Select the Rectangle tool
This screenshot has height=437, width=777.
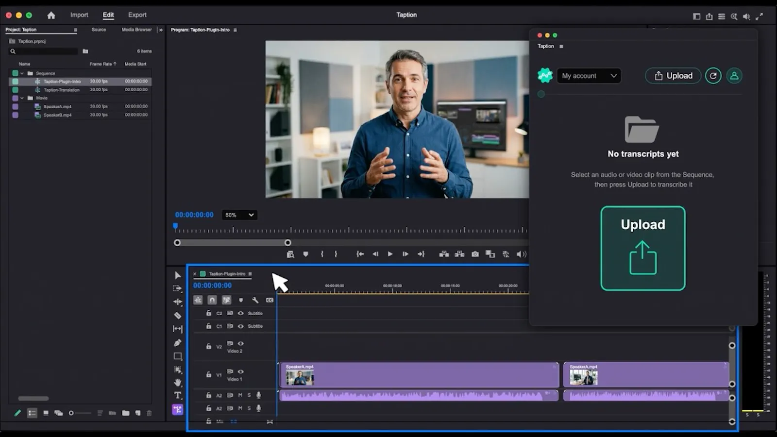(178, 356)
